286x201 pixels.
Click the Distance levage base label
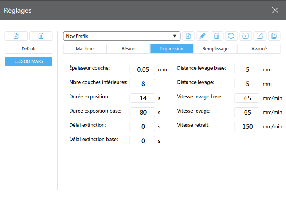click(x=201, y=68)
